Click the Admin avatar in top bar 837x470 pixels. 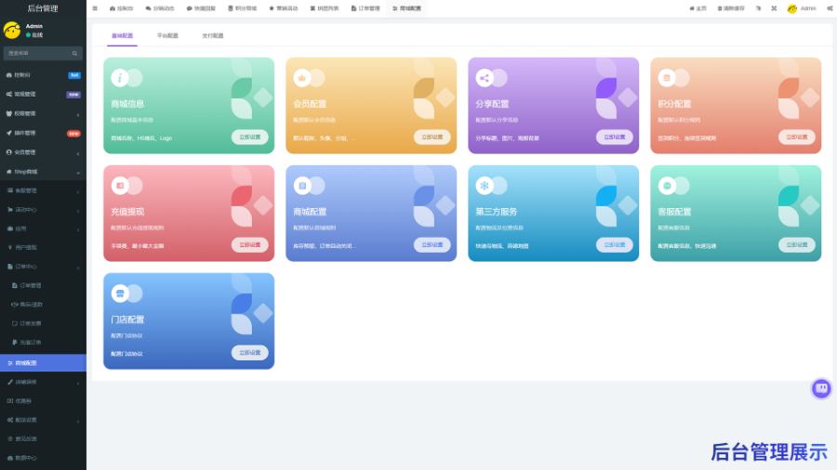(x=792, y=8)
